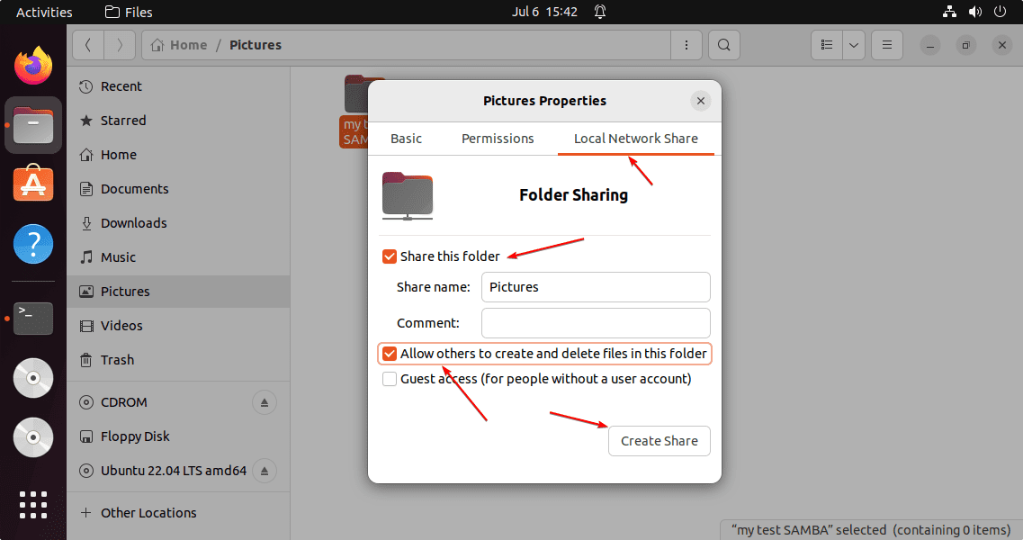Open Ubuntu Software from the dock
1023x540 pixels.
pos(33,184)
